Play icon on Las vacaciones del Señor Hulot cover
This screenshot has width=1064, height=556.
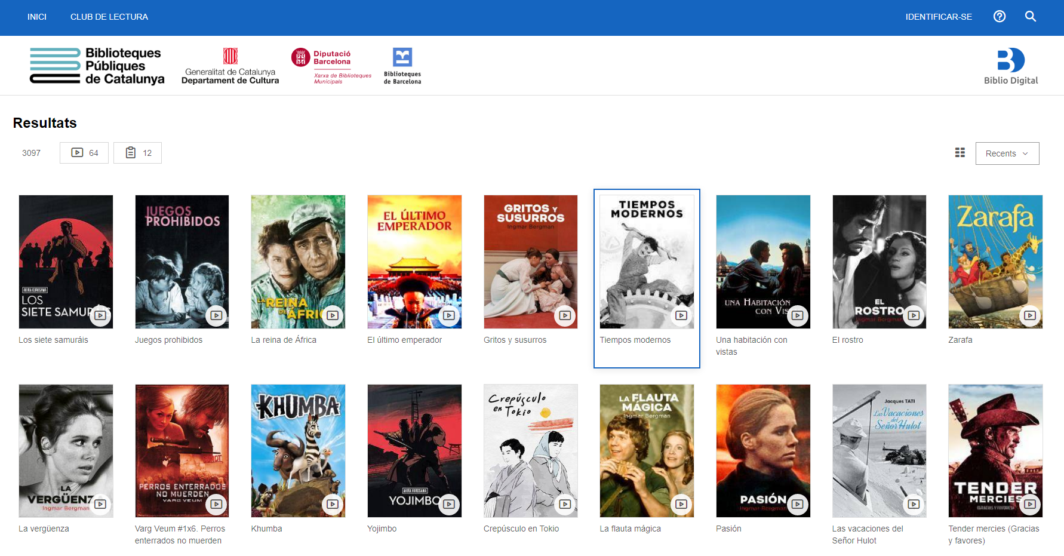point(914,504)
